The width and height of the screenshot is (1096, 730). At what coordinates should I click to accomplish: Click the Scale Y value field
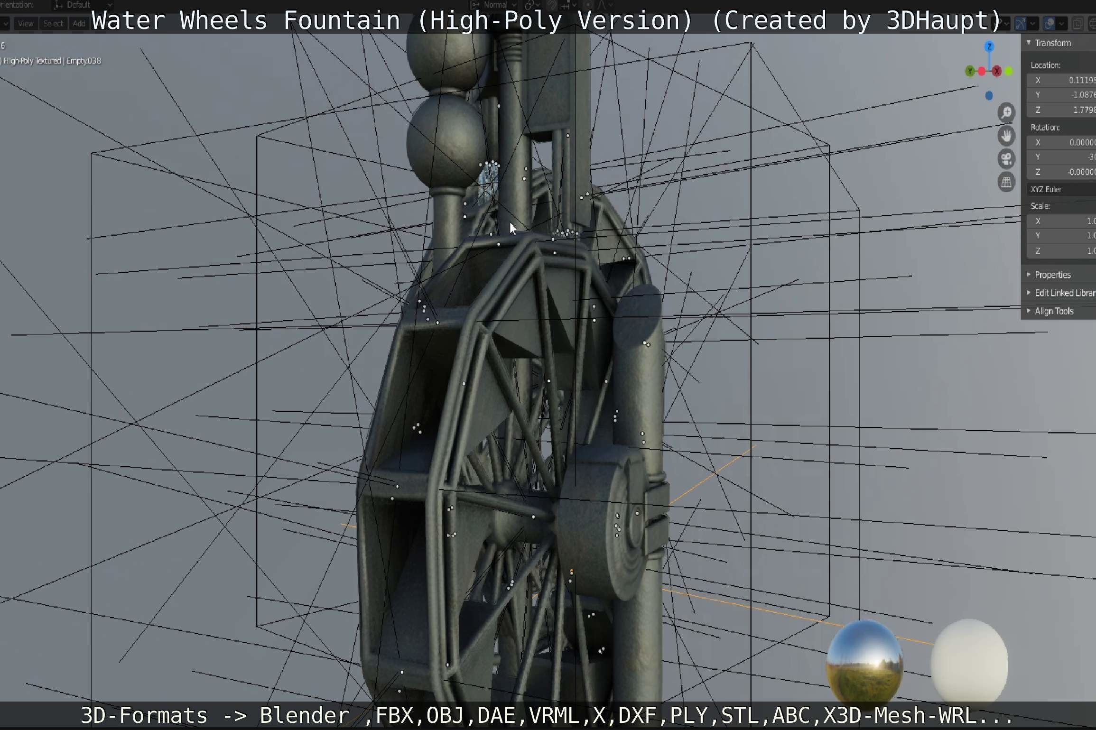(1061, 236)
